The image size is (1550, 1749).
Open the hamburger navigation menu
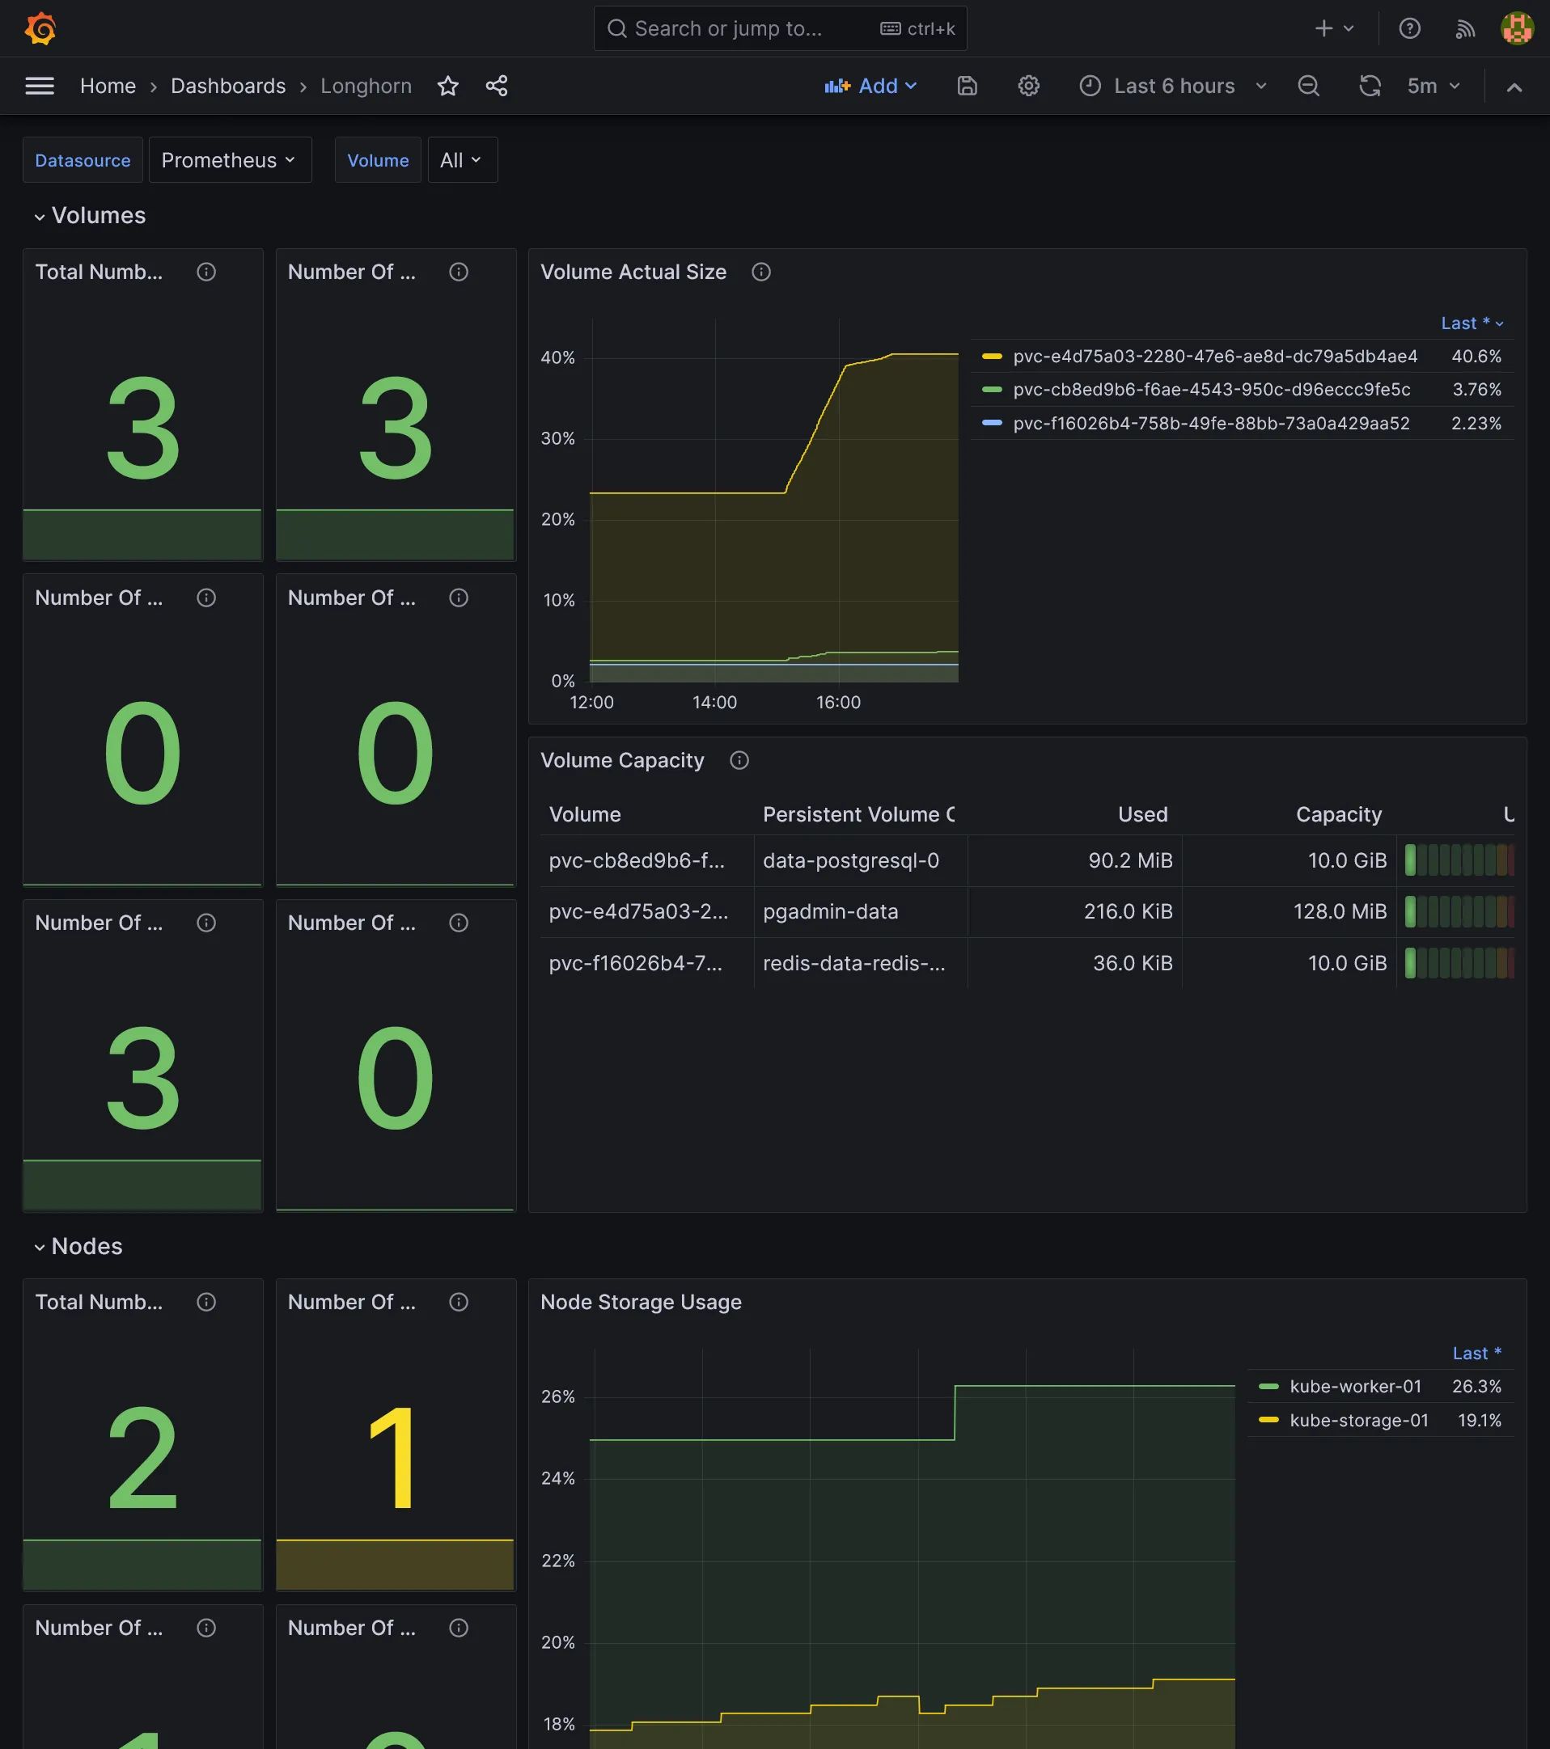point(40,86)
